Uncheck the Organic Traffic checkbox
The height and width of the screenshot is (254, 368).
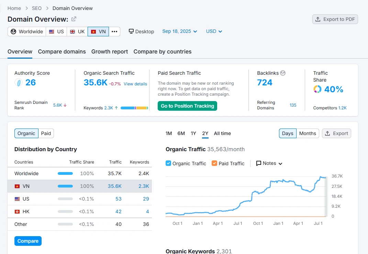(168, 164)
